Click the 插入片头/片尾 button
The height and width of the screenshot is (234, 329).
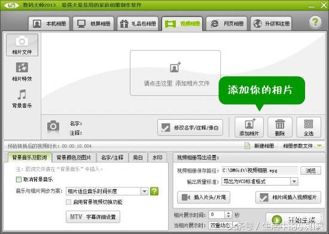click(x=203, y=197)
